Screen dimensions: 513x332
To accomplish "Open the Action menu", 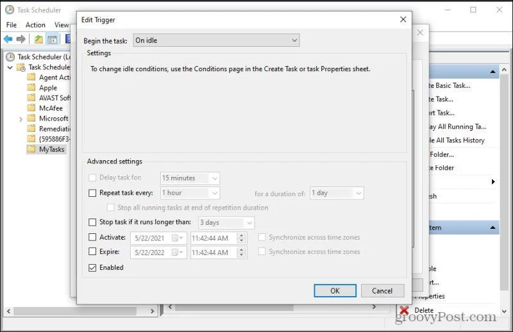I will [35, 25].
